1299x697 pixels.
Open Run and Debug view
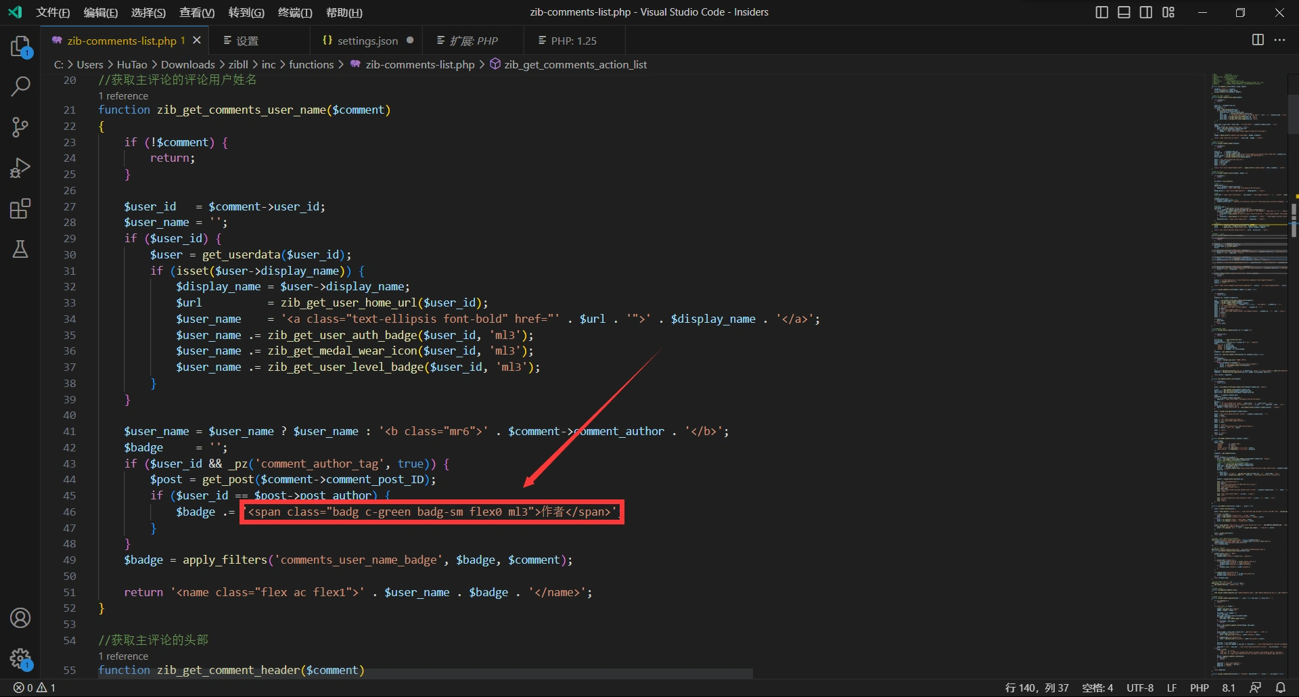(20, 168)
